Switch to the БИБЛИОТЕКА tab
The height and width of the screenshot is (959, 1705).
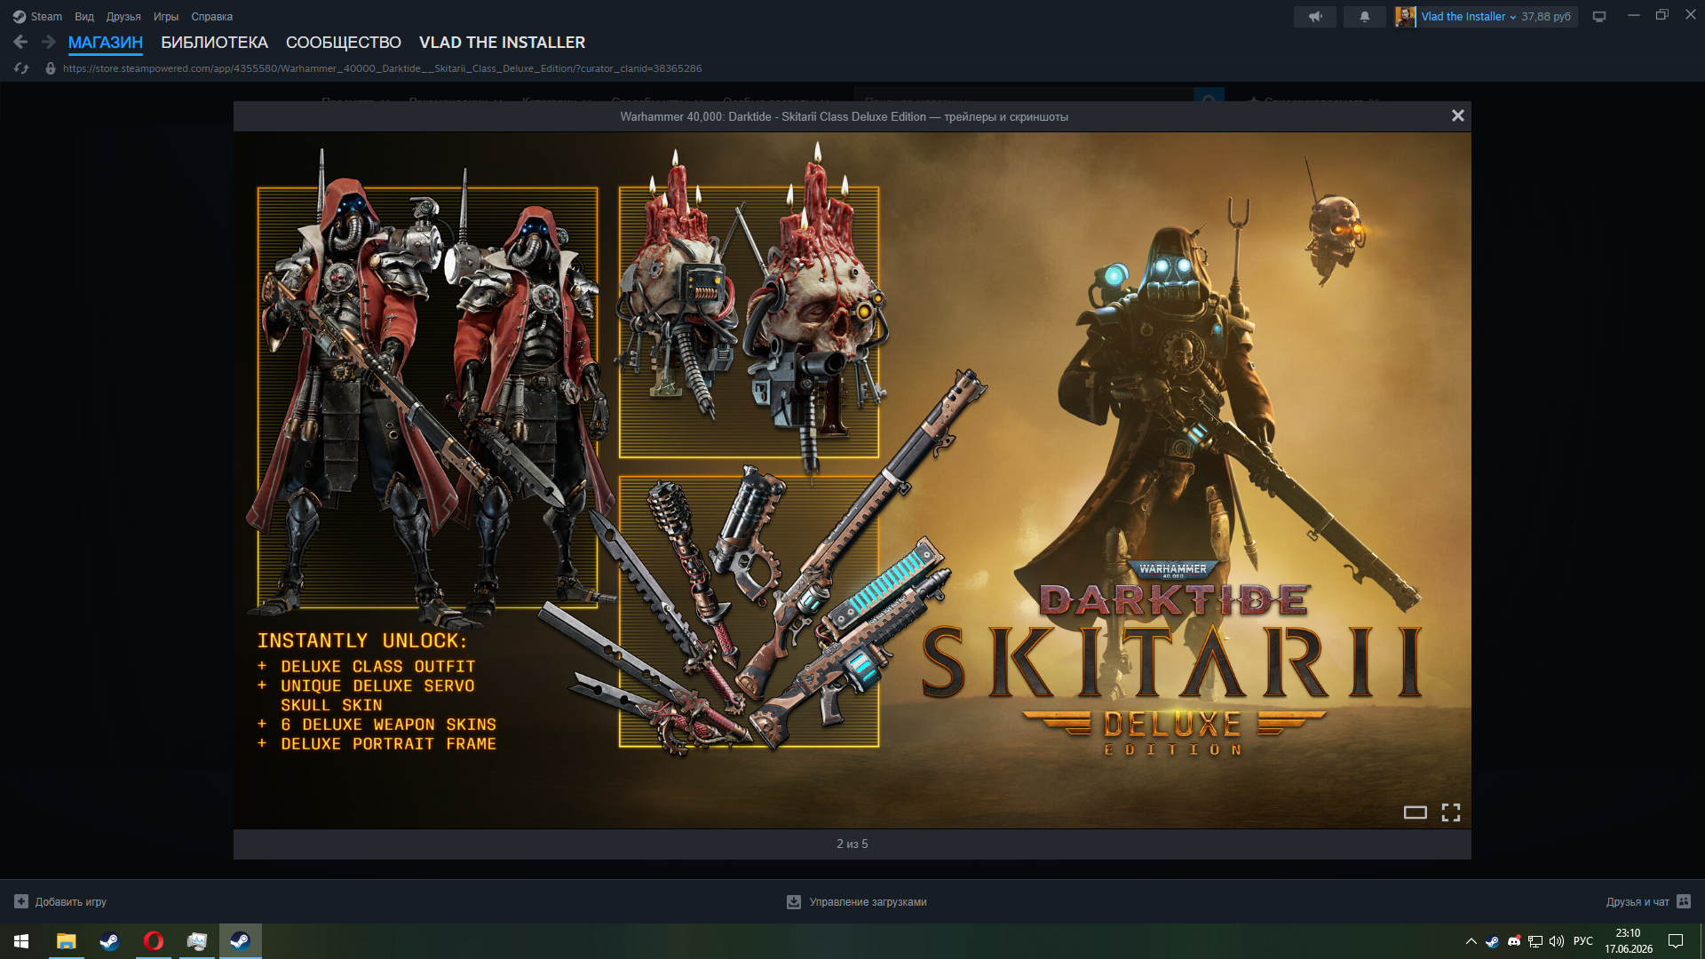214,43
